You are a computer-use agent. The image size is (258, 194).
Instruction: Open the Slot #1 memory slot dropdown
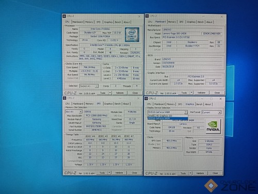(80, 112)
